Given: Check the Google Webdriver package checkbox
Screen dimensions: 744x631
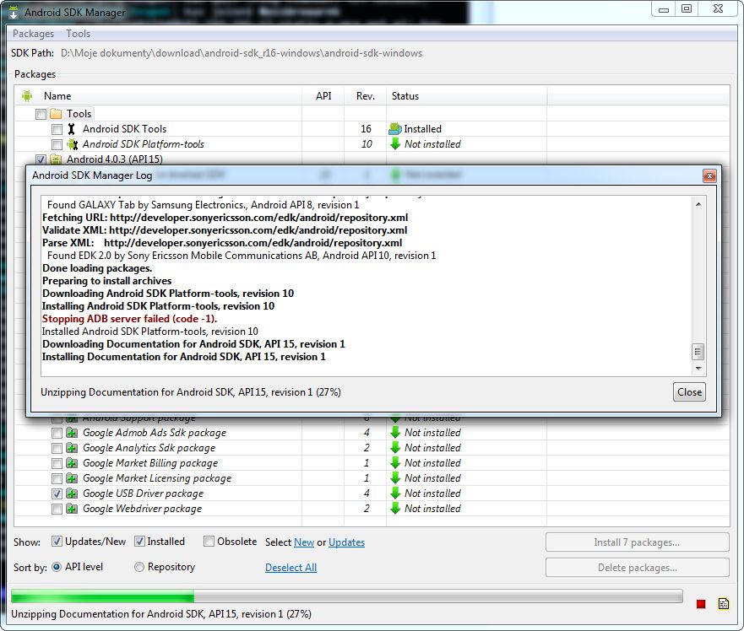Looking at the screenshot, I should [57, 508].
